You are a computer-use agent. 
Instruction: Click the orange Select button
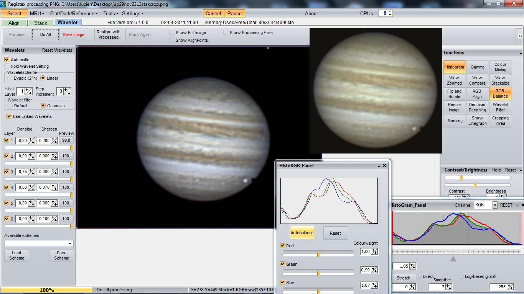click(14, 13)
